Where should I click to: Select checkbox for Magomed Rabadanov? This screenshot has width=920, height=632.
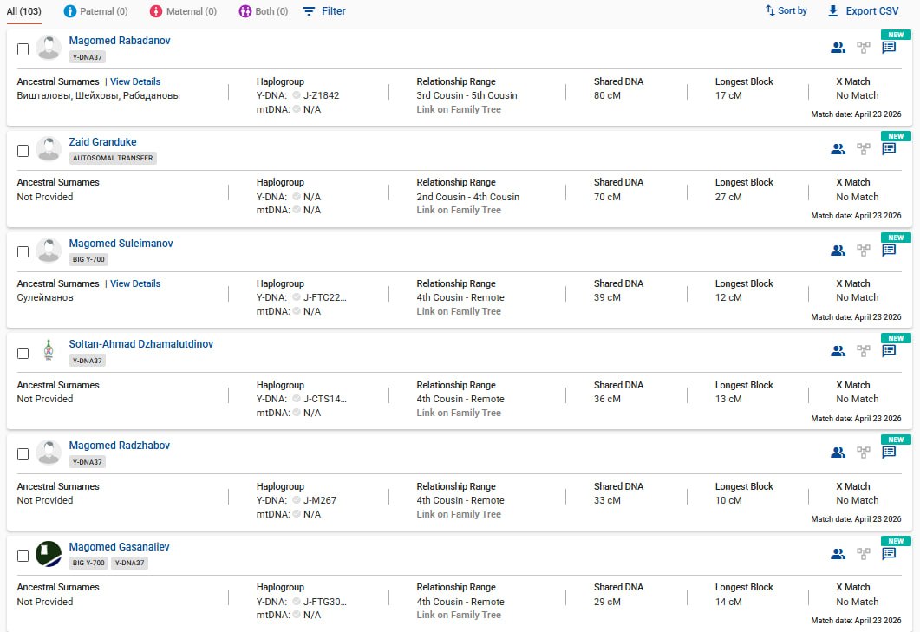click(23, 49)
